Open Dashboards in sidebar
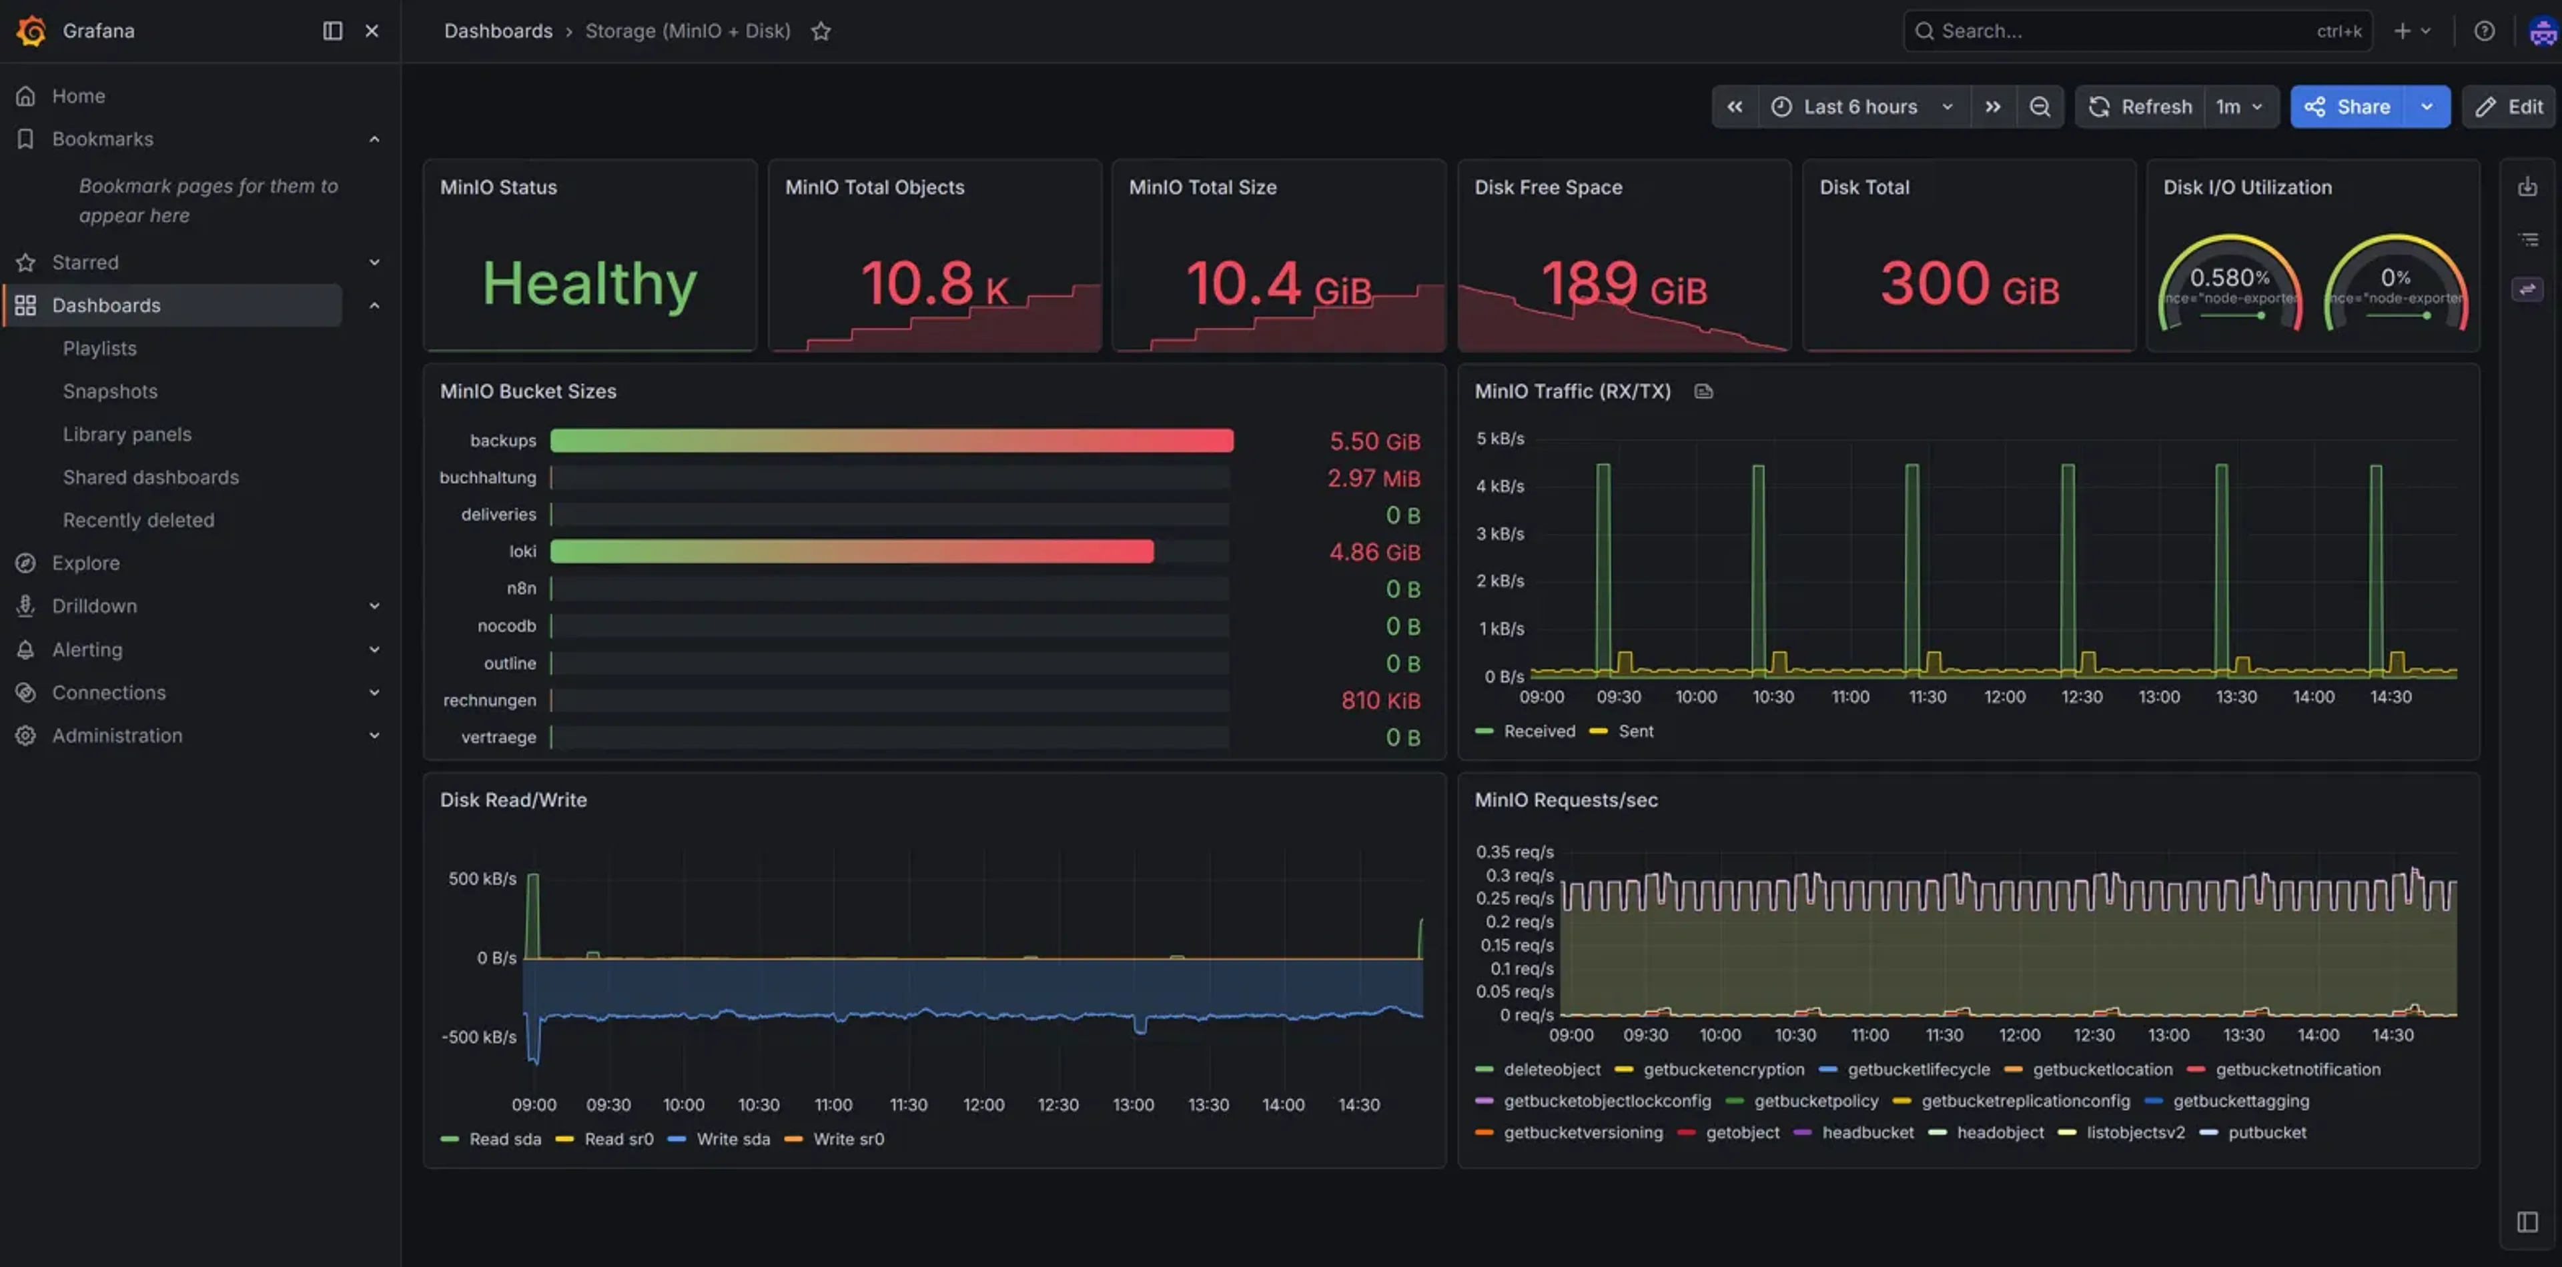 [x=105, y=305]
